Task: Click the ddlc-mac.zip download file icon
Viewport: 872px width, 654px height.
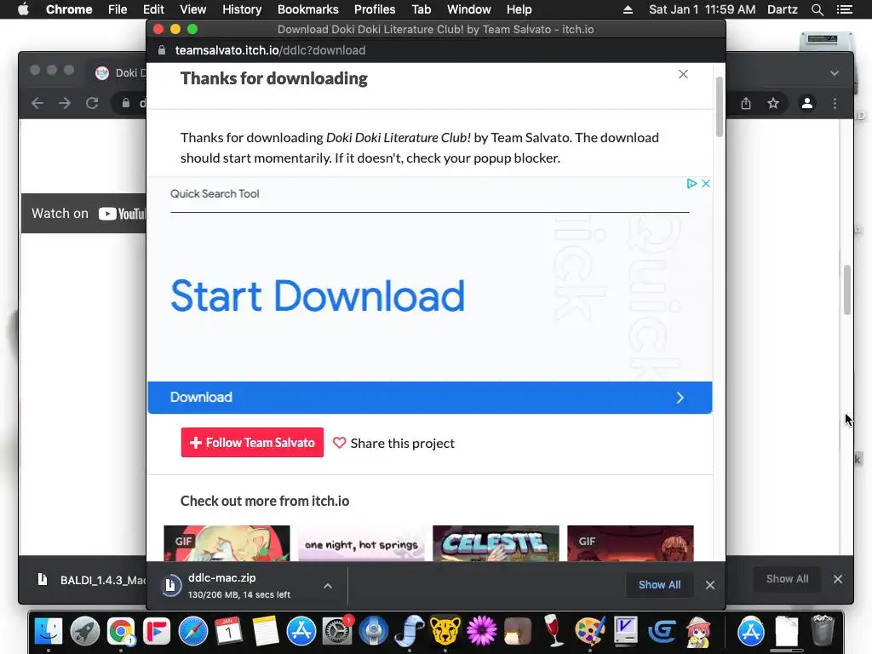Action: (170, 585)
